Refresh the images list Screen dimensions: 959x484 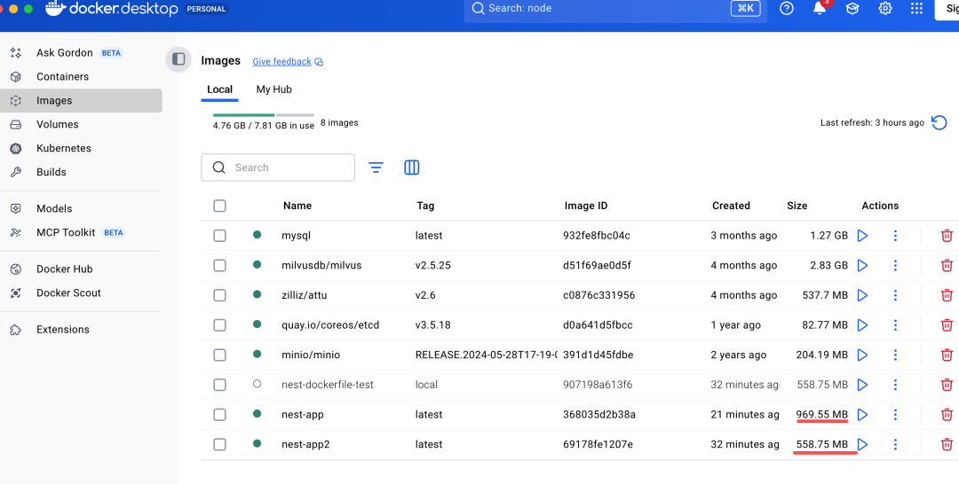pos(939,122)
